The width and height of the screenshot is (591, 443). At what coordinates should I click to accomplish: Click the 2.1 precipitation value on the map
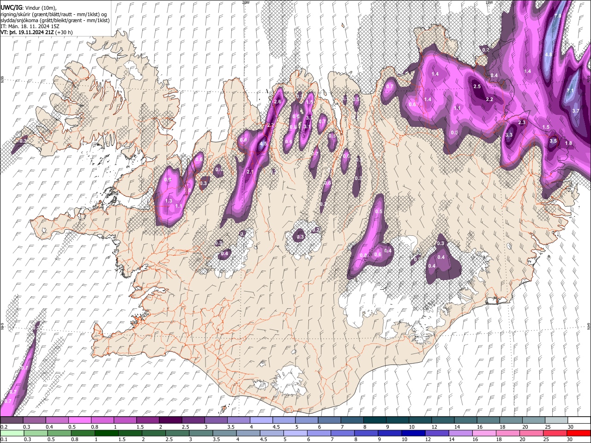251,172
